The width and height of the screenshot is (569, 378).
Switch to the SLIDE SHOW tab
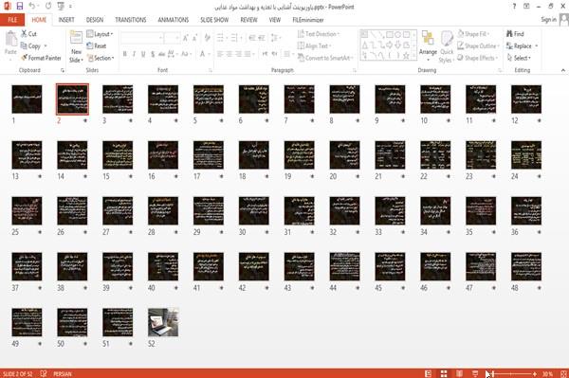coord(214,20)
